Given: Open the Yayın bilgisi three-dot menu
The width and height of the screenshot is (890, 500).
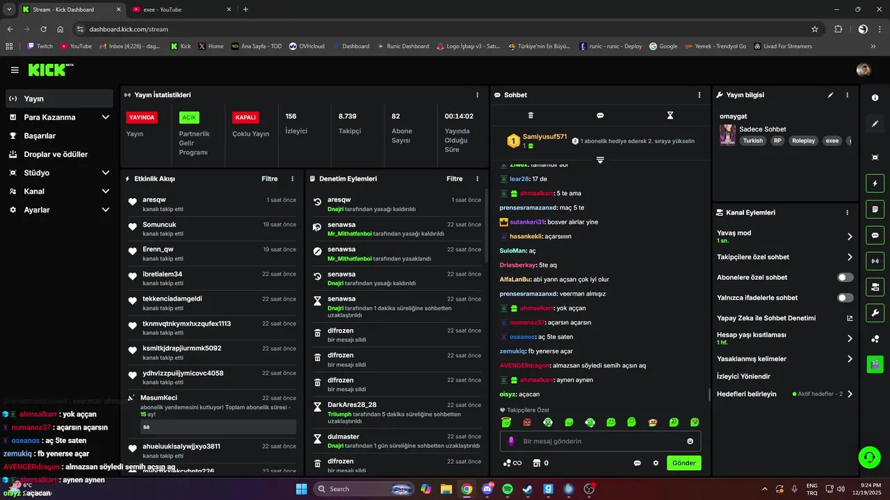Looking at the screenshot, I should point(847,95).
